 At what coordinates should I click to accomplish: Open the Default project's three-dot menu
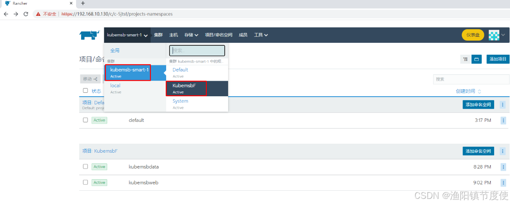coord(503,105)
